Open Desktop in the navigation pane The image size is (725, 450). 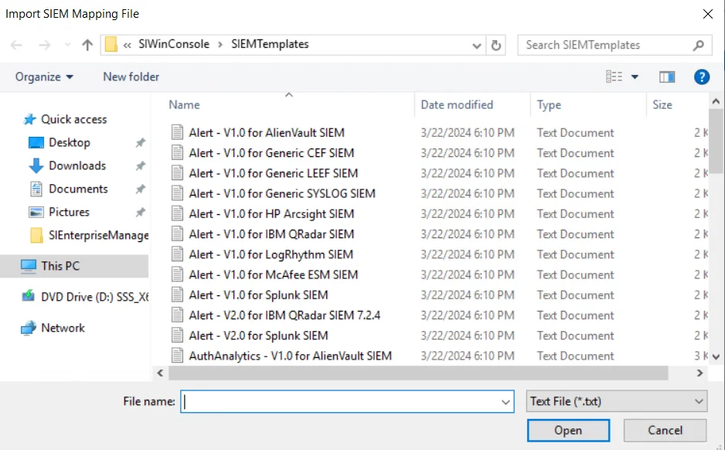[70, 142]
